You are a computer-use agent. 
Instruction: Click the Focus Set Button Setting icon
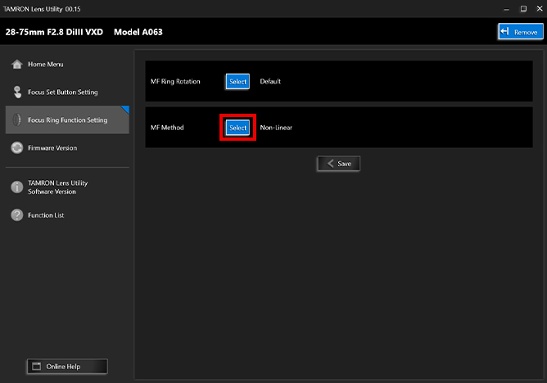point(16,92)
